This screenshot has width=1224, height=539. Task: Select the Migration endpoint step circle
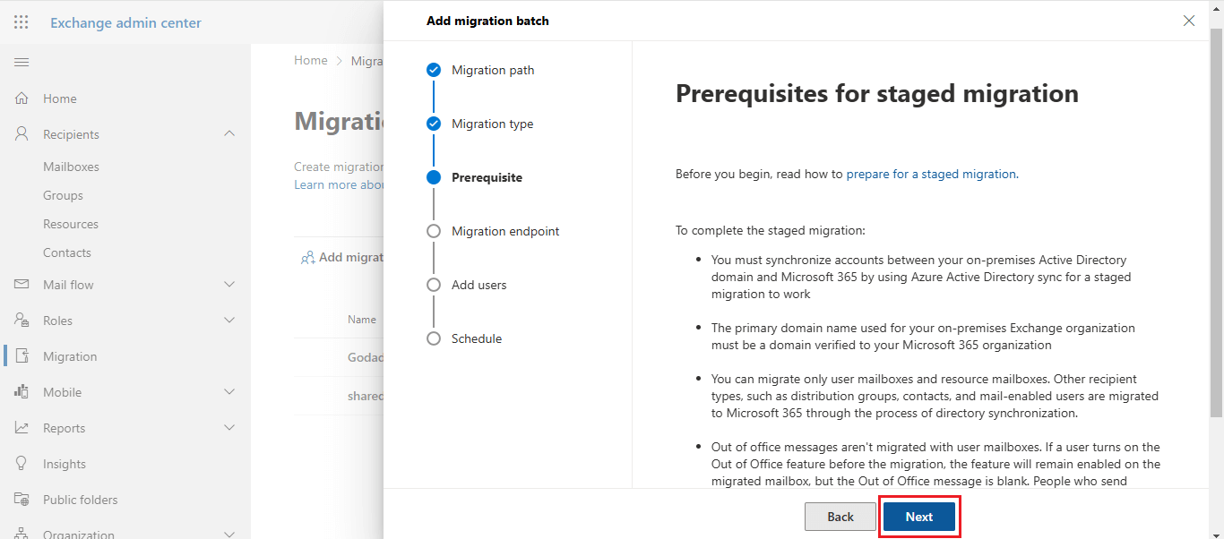coord(434,231)
